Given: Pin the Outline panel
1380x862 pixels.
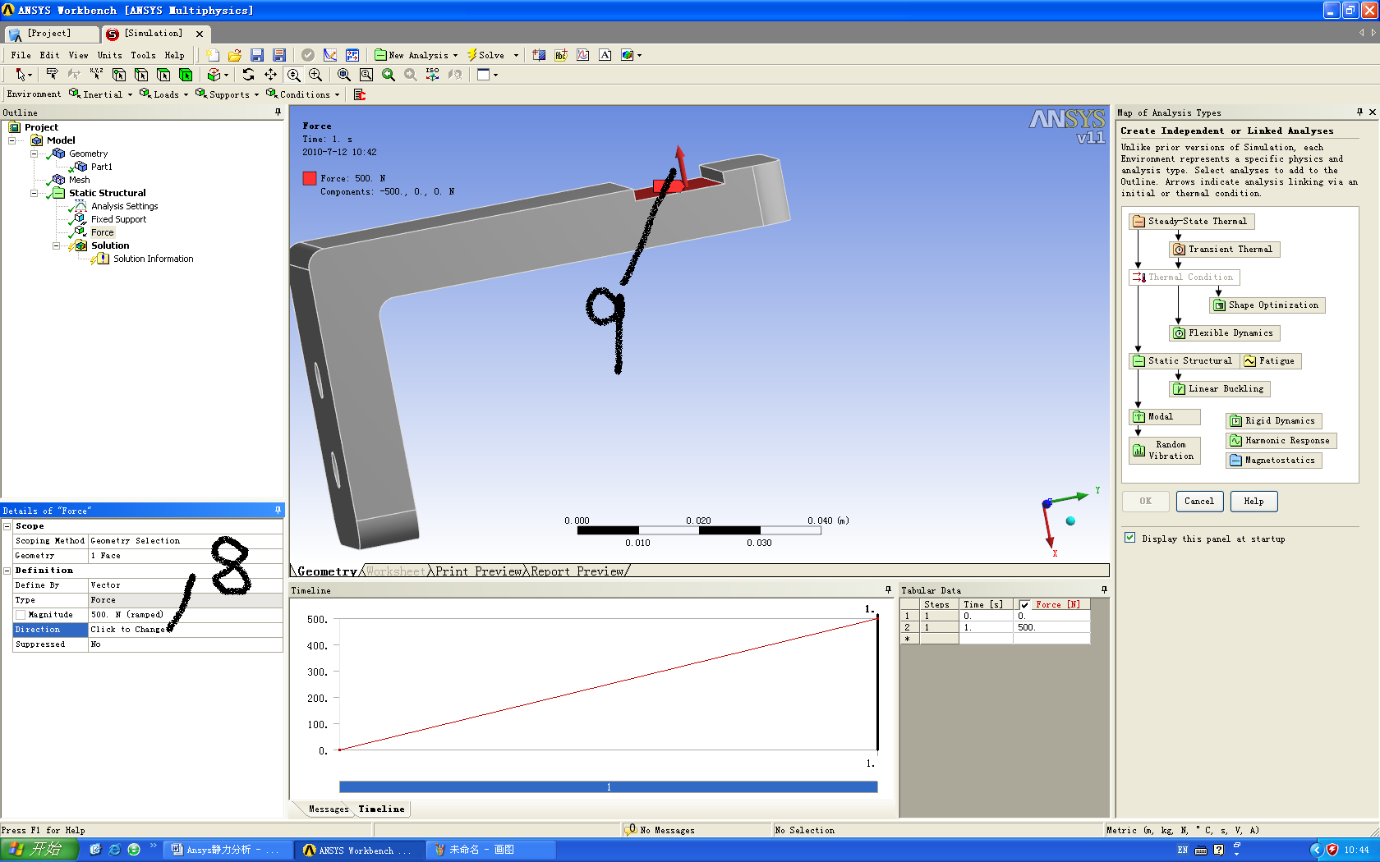Looking at the screenshot, I should pyautogui.click(x=278, y=112).
